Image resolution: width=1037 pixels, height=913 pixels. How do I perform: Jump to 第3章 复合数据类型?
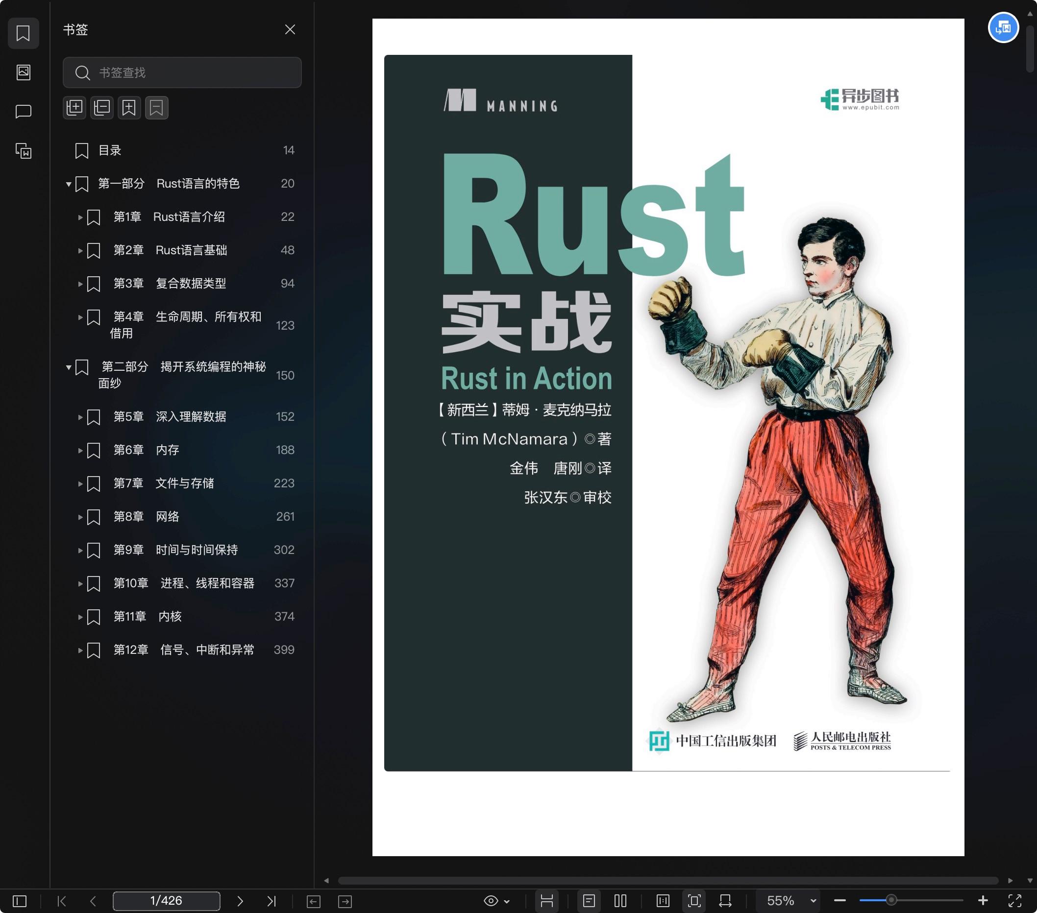click(x=170, y=284)
